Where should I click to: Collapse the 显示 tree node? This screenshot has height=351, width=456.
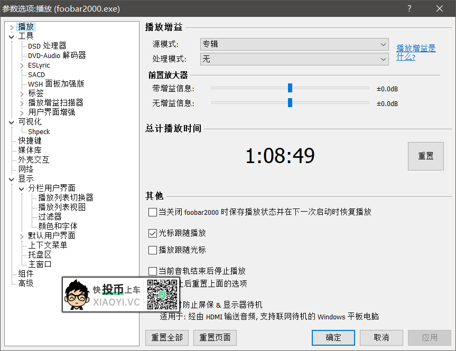[x=11, y=179]
